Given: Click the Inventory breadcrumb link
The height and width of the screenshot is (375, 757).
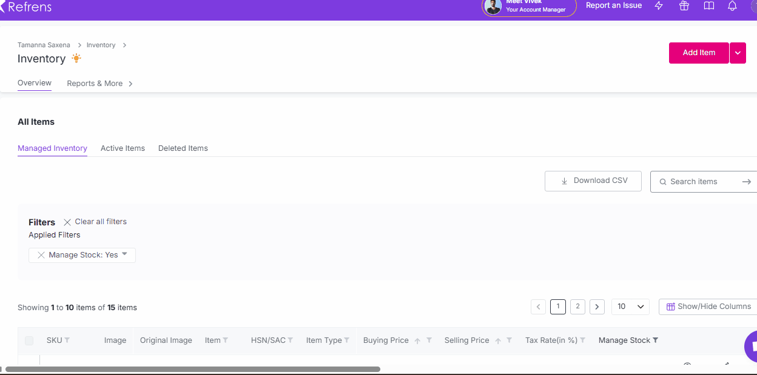Looking at the screenshot, I should coord(101,45).
